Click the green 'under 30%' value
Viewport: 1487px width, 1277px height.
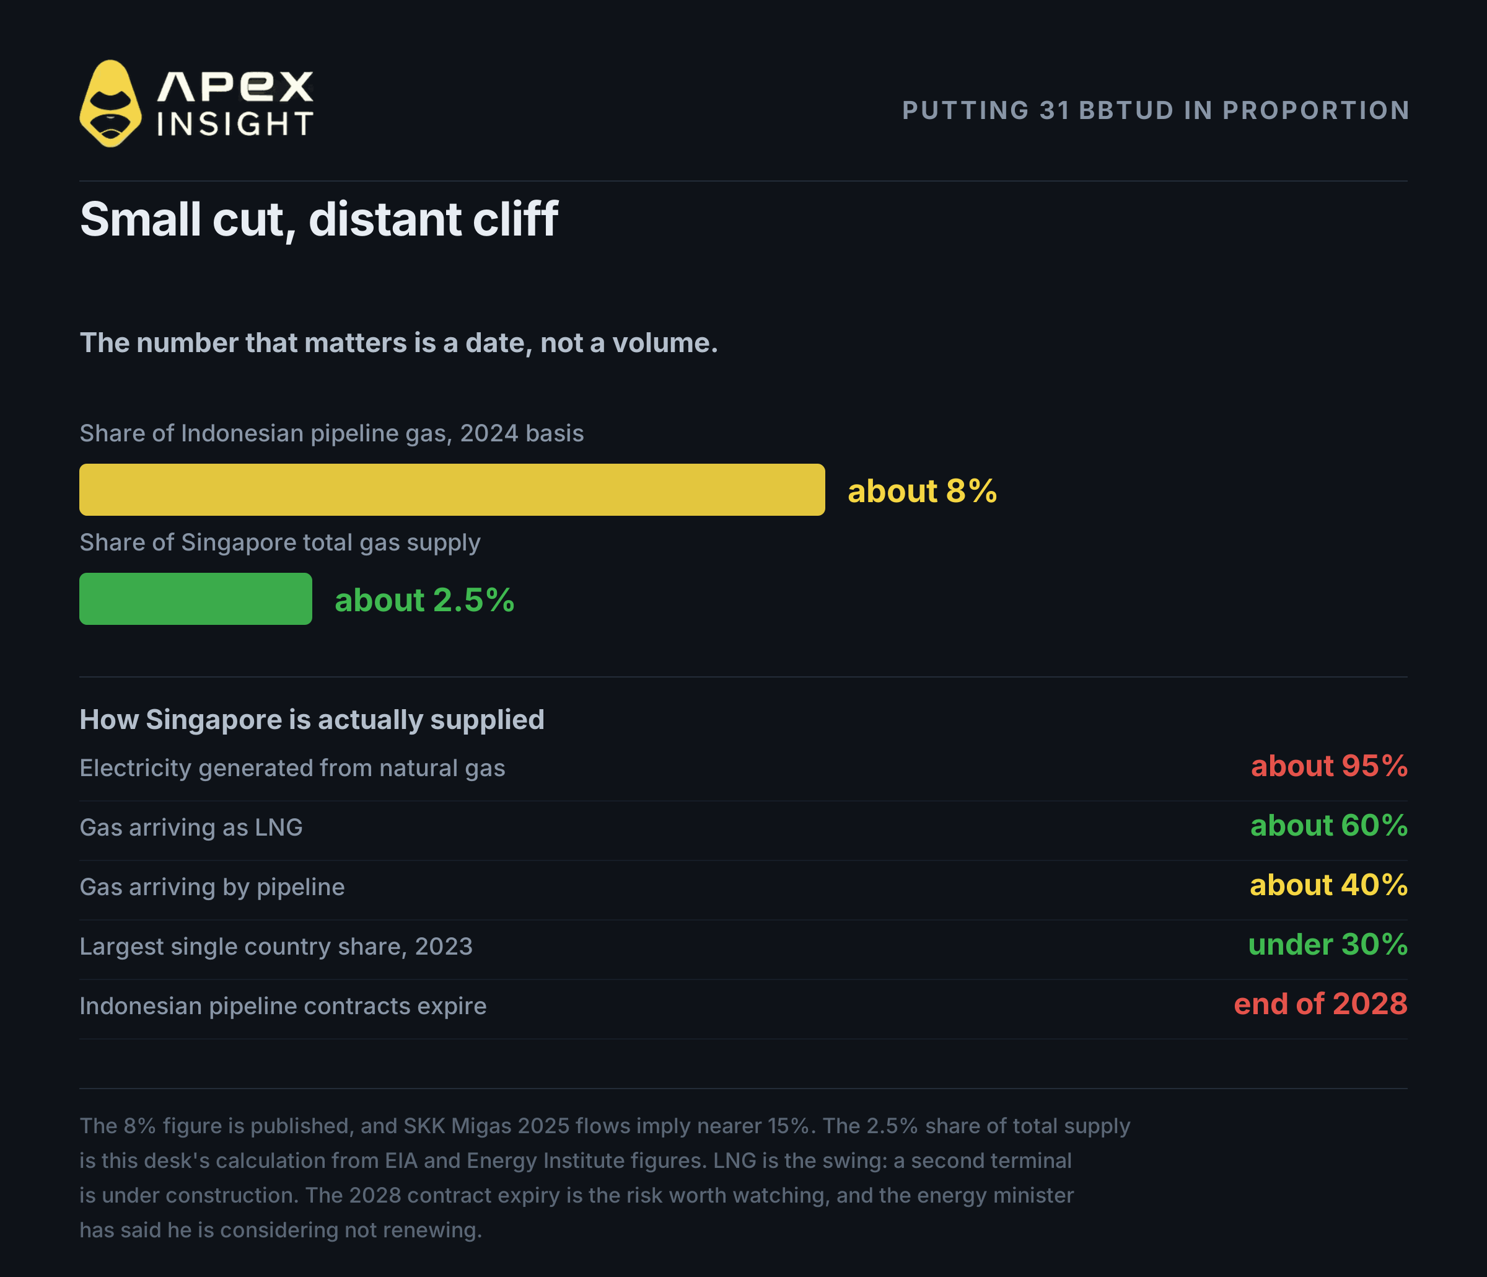1328,945
